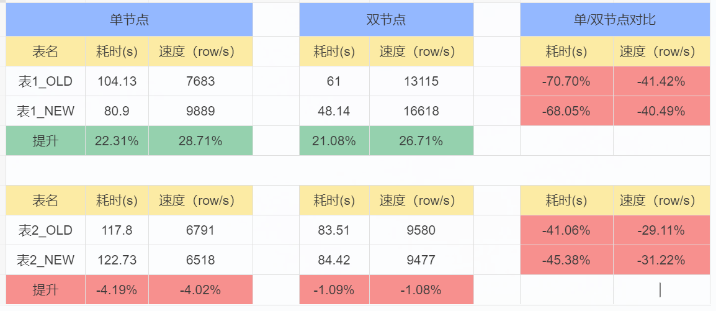Select the 表2_OLD row label cell

pos(46,230)
